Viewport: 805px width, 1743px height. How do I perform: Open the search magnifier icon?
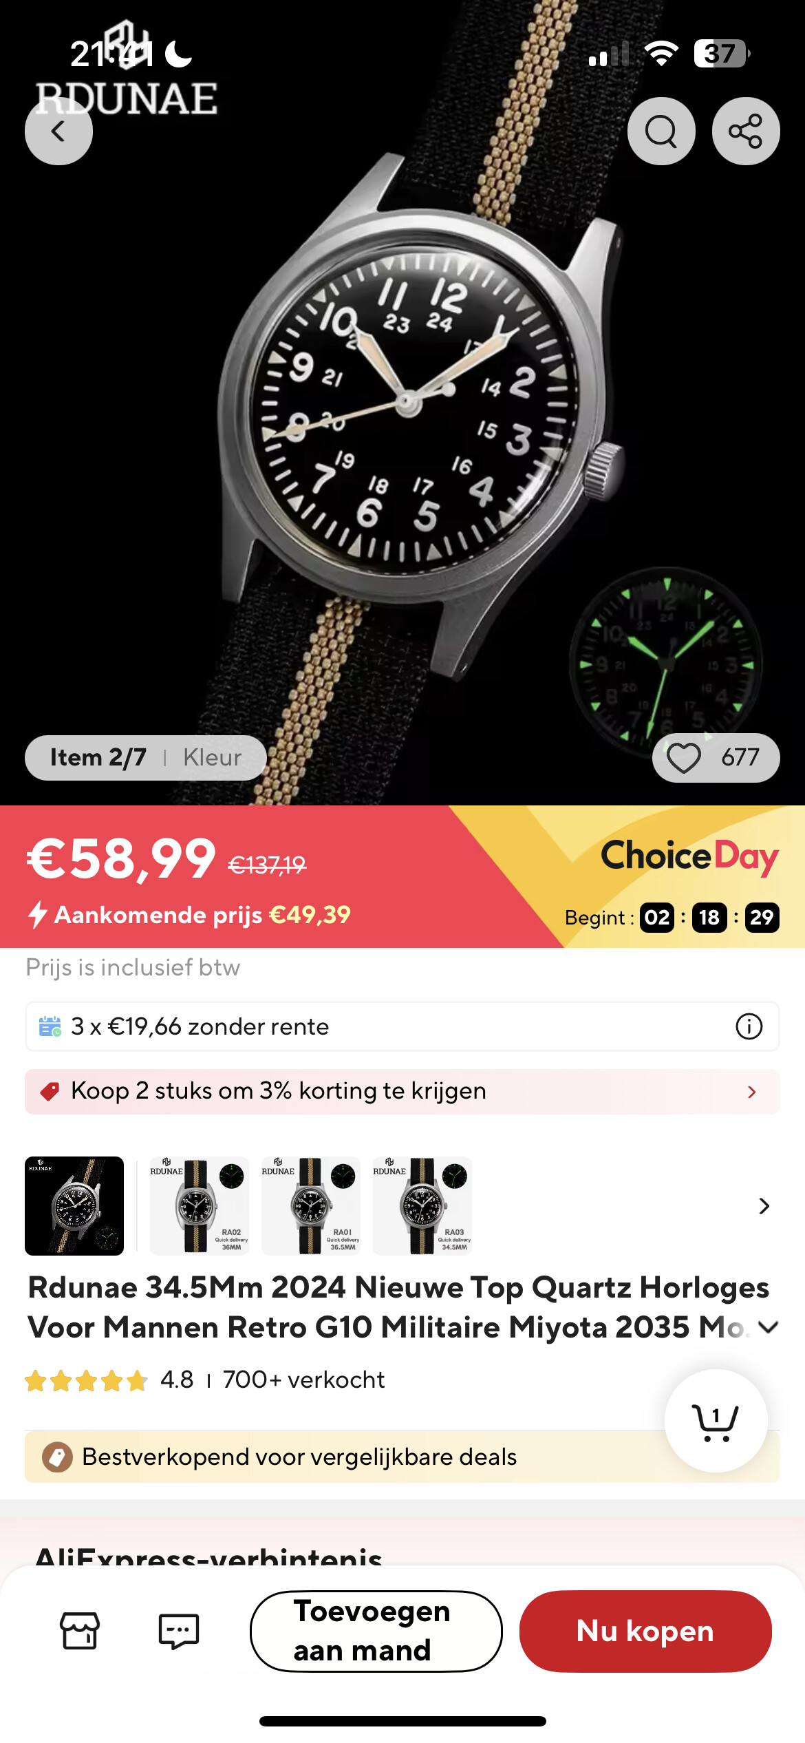661,131
